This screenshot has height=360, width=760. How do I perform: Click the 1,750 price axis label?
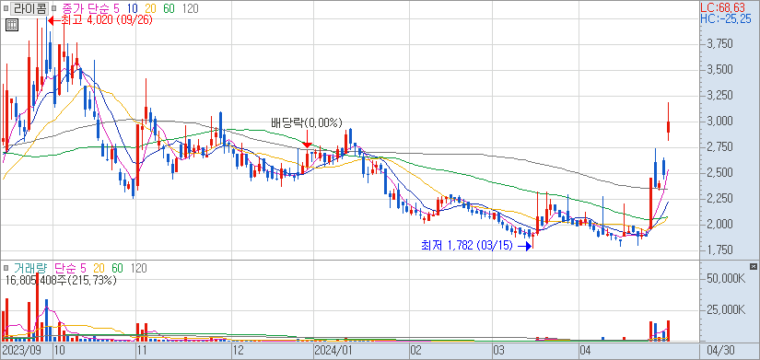click(719, 250)
